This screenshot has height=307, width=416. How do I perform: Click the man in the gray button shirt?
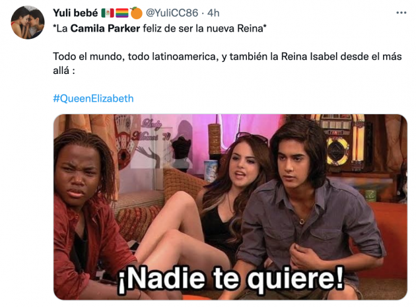click(x=305, y=210)
